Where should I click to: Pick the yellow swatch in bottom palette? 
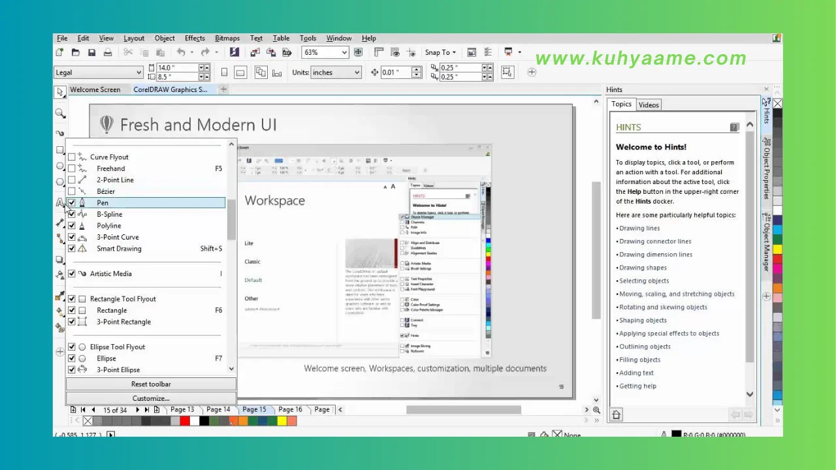click(282, 422)
